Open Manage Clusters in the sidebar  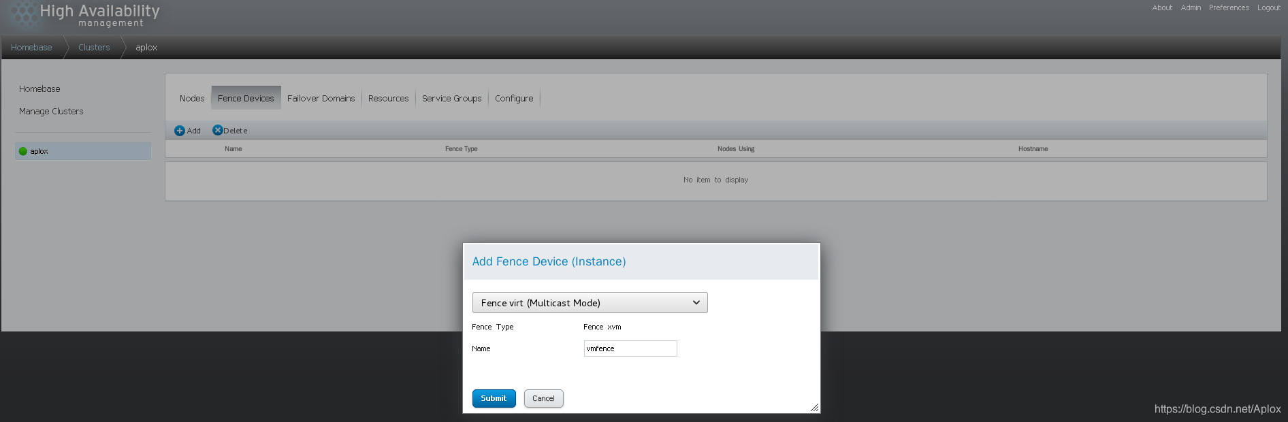(51, 112)
